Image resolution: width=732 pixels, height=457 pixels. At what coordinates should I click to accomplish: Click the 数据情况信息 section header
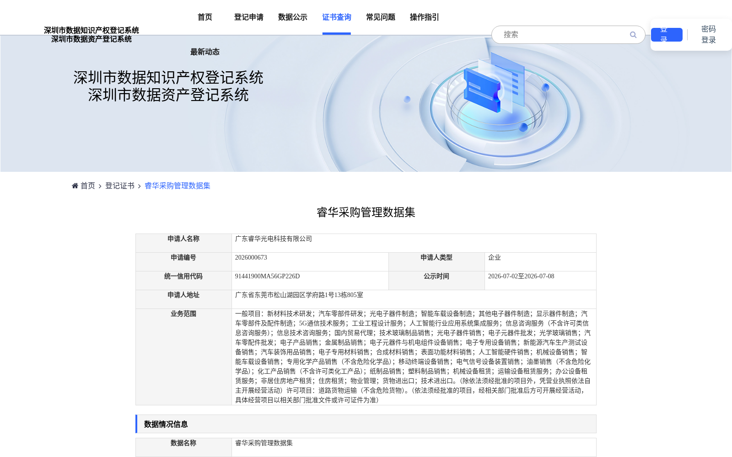tap(366, 424)
